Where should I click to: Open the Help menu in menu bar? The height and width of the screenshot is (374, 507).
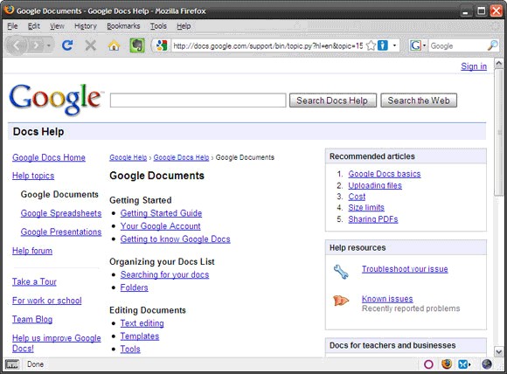pos(184,26)
